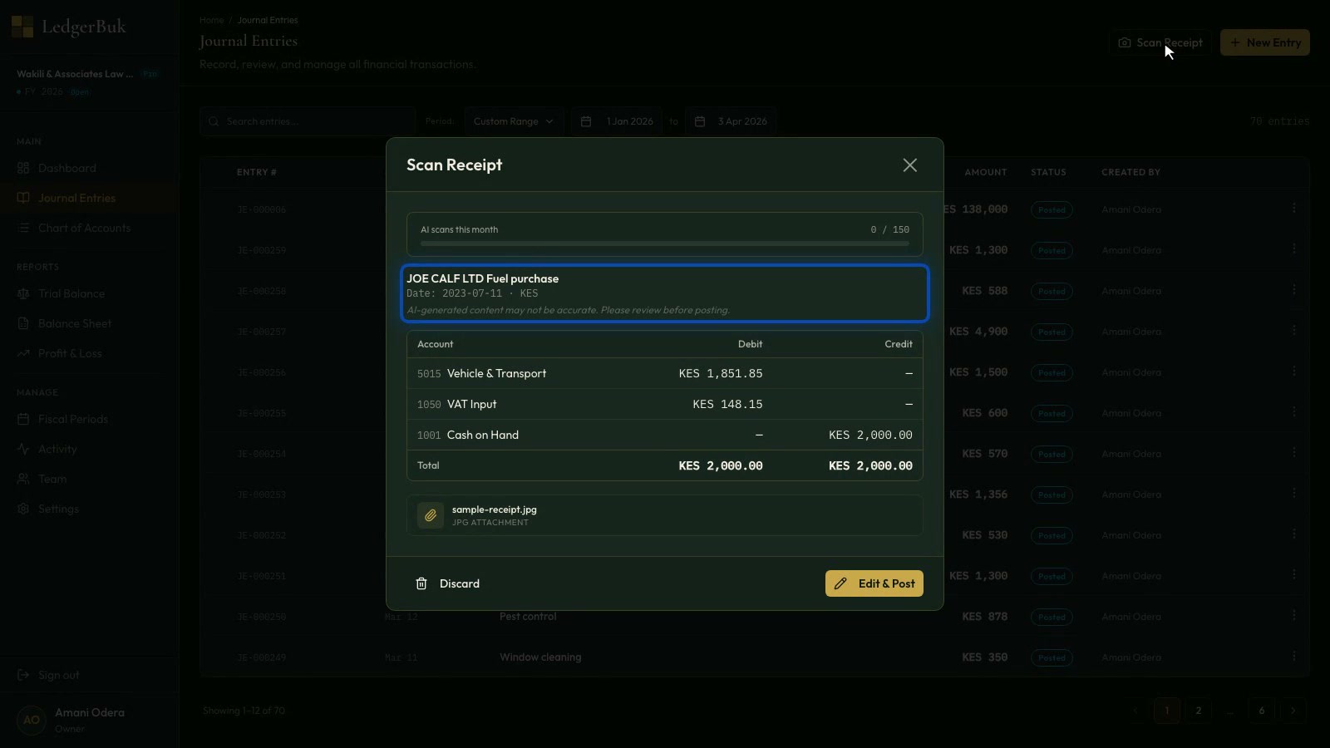Click the Trial Balance scale icon
The height and width of the screenshot is (748, 1330).
point(23,293)
